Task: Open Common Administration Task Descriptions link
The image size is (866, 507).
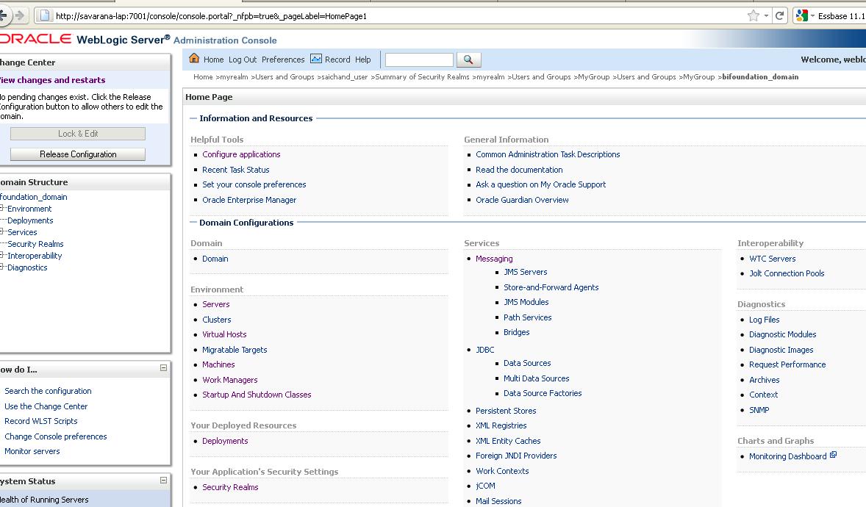Action: point(548,154)
